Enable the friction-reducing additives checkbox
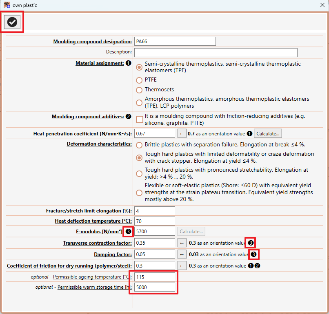 [140, 119]
